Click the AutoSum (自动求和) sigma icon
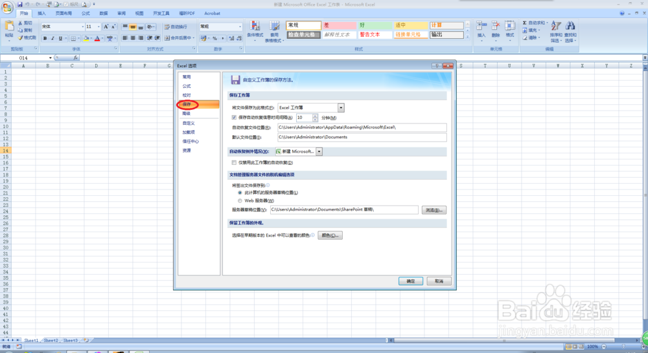 click(x=524, y=23)
